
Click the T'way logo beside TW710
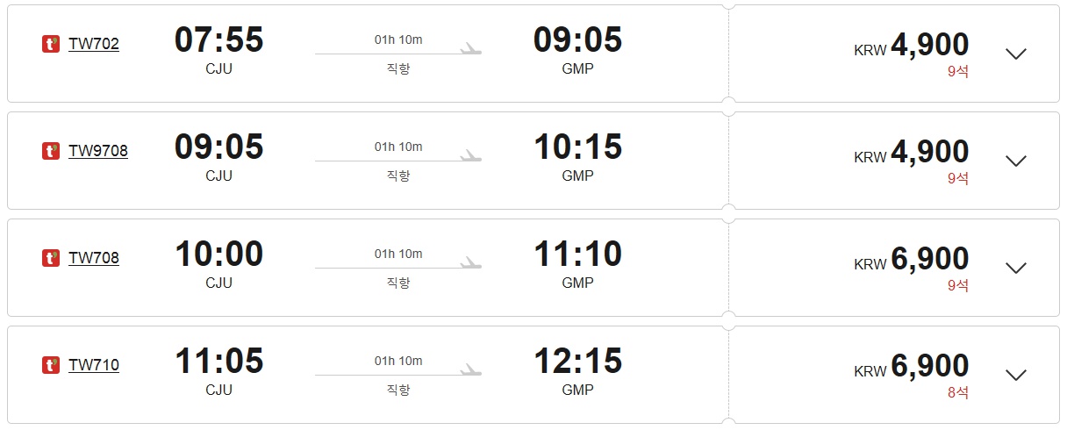(51, 365)
